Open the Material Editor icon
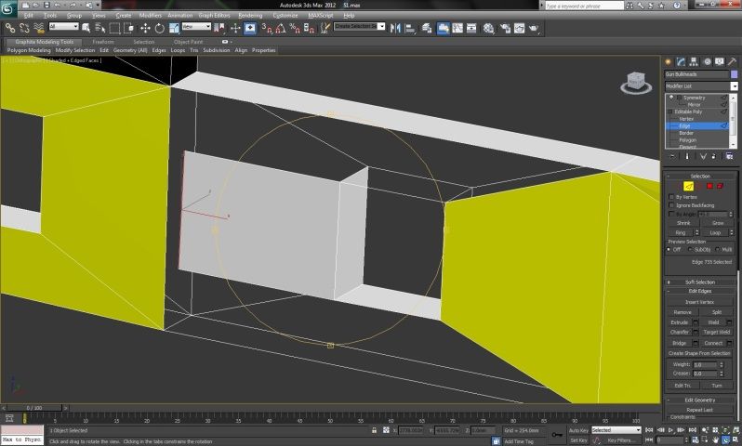The image size is (742, 446). coord(488,29)
